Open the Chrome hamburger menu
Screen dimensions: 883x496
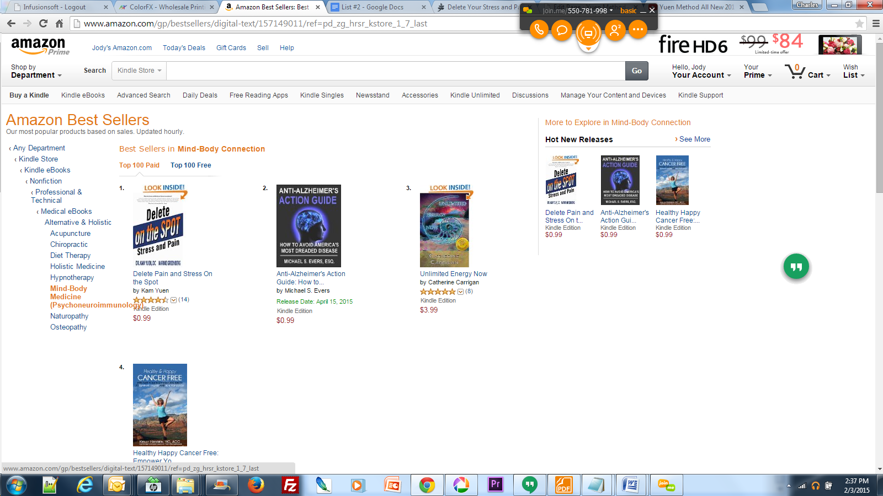(876, 24)
